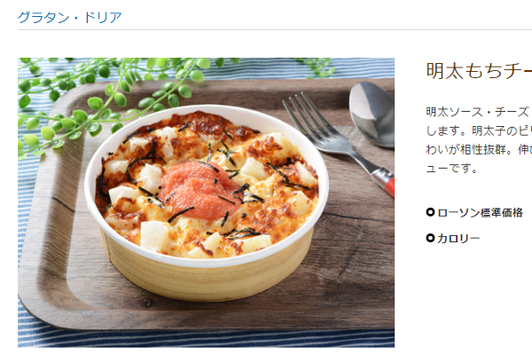Click the spoon in the product photo
The image size is (532, 355).
[372, 114]
